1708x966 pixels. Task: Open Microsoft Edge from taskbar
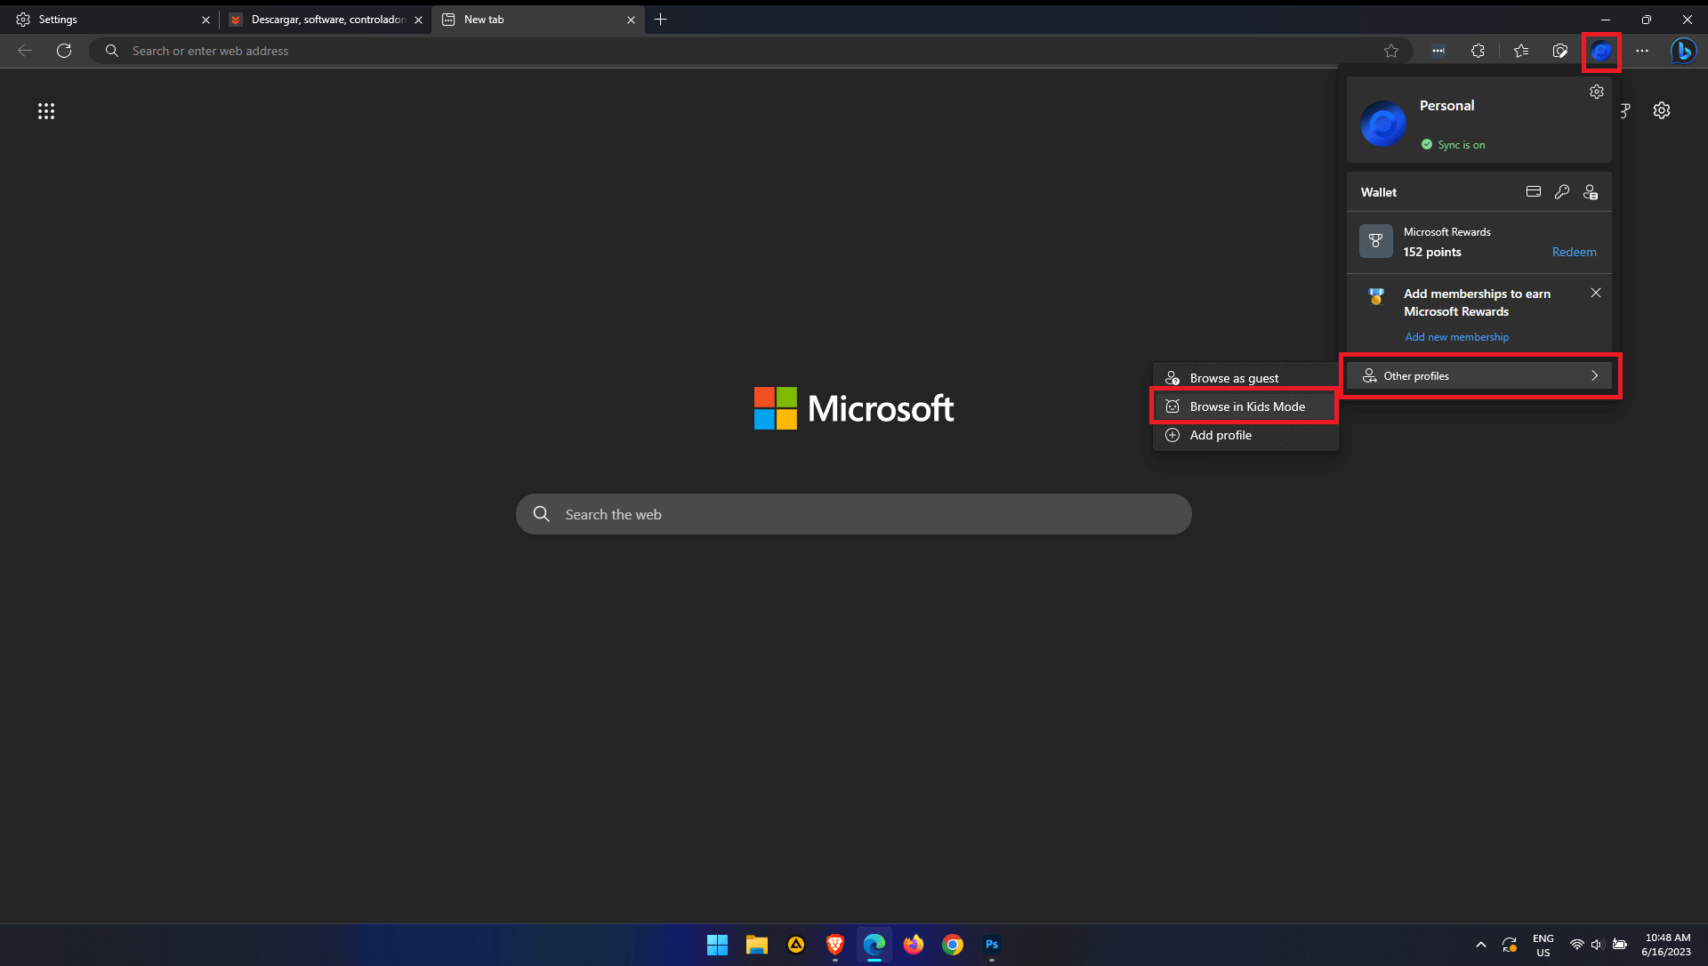874,945
